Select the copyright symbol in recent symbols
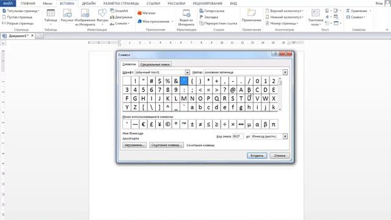 (168, 124)
